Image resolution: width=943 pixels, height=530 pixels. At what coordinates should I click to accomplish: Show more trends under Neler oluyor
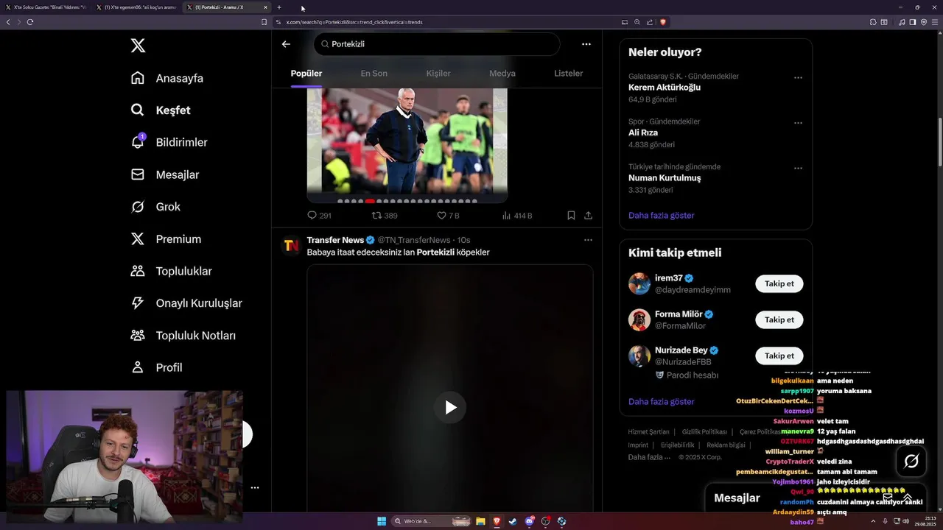(661, 216)
